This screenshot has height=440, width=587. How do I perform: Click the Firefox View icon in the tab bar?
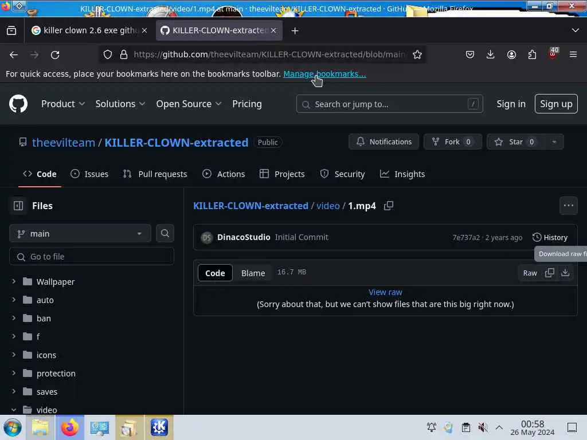click(11, 30)
